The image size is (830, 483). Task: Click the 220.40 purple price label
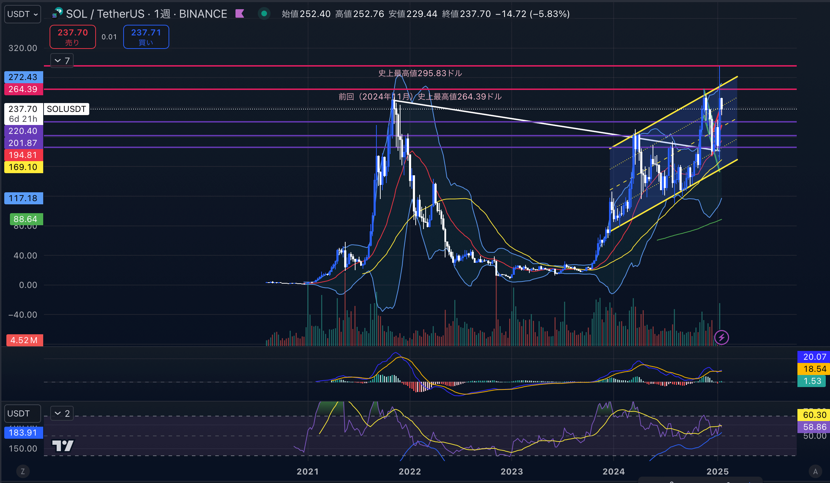(x=23, y=131)
